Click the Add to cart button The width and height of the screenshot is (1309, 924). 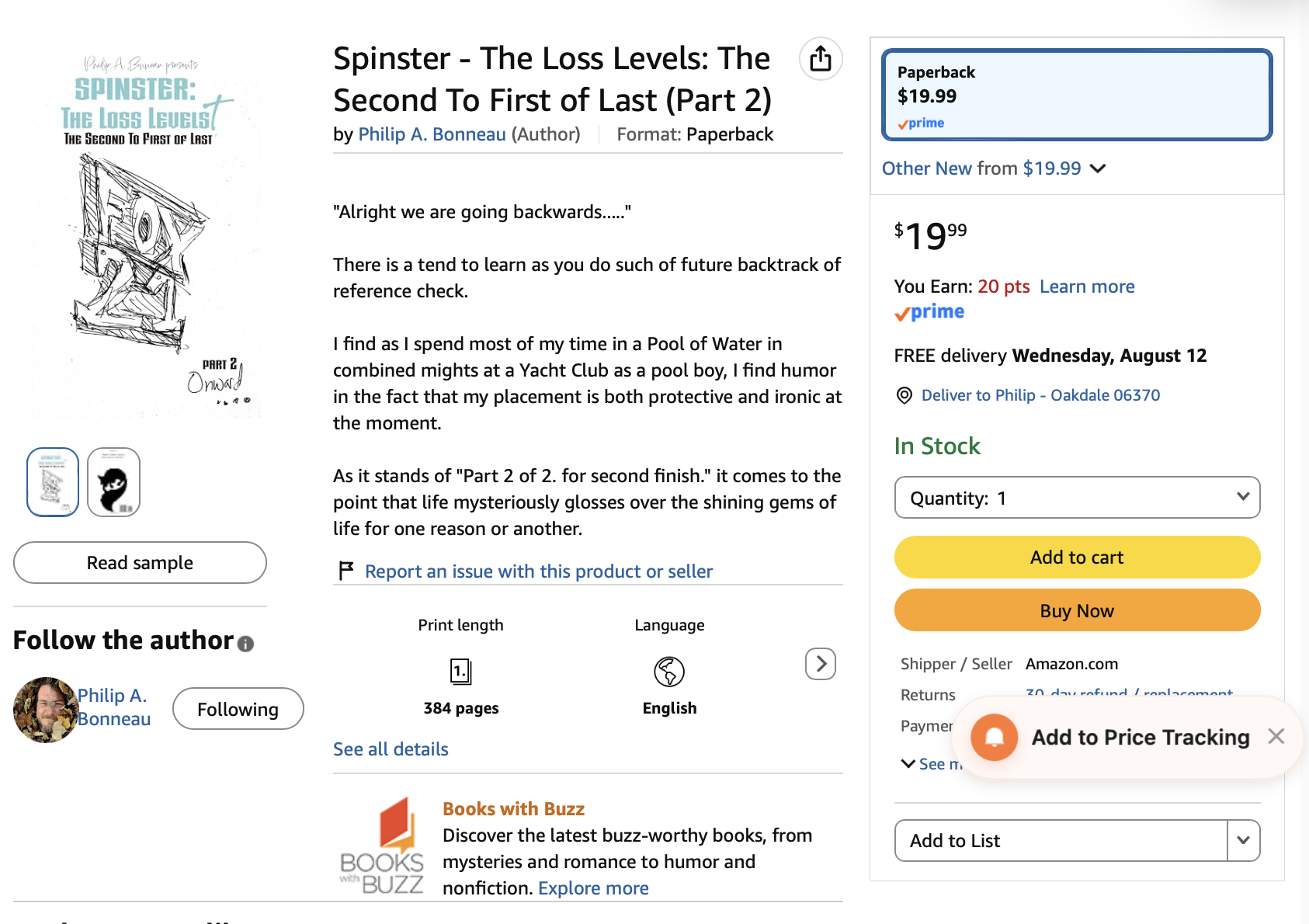tap(1077, 558)
